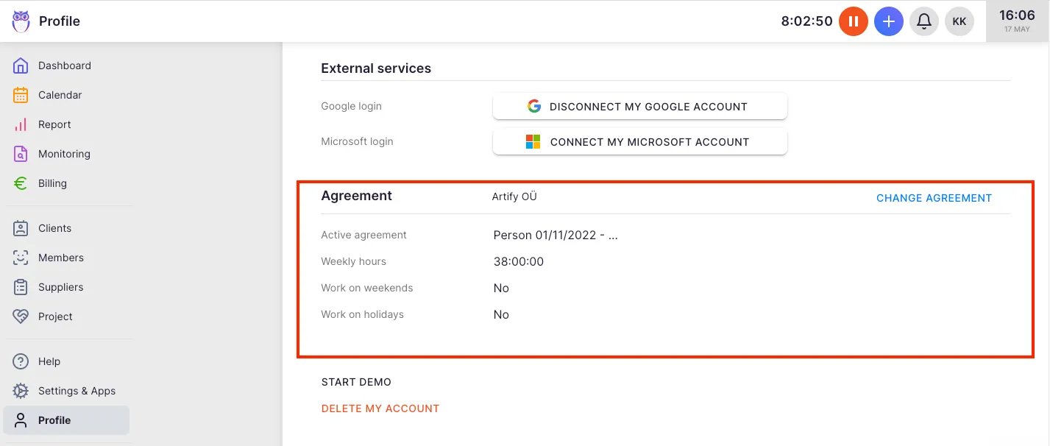Disconnect my Google account

tap(639, 106)
